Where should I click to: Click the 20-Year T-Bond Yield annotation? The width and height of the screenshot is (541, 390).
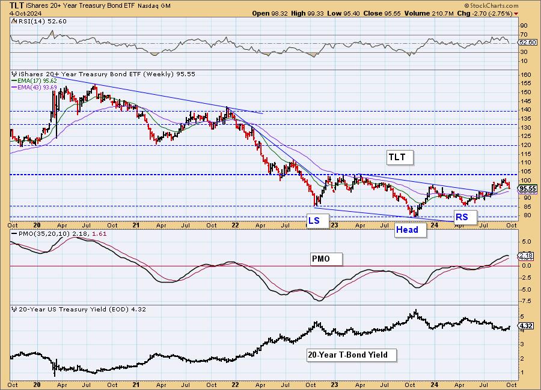(351, 355)
